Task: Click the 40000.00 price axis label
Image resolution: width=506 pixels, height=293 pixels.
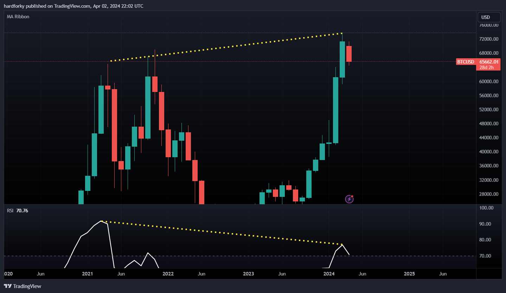Action: 489,152
